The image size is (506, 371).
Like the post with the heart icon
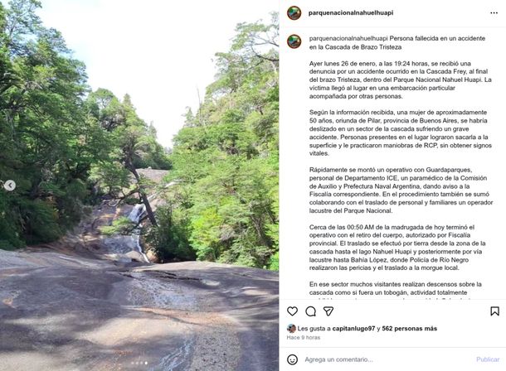click(292, 311)
